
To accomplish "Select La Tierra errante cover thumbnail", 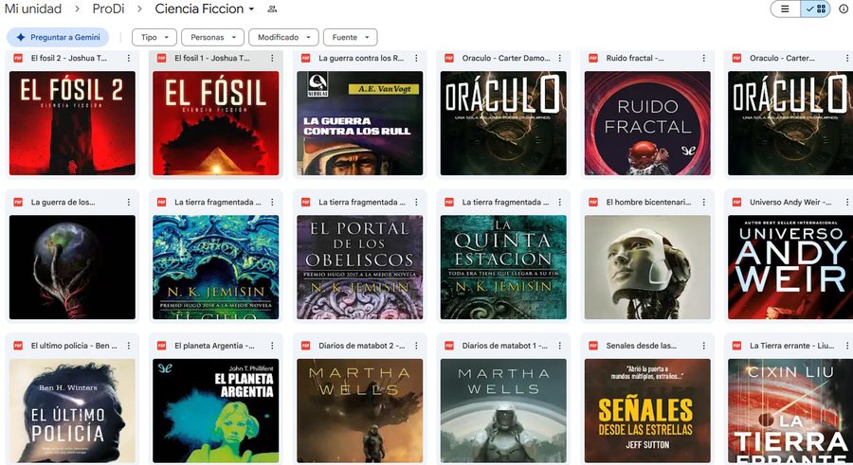I will pos(790,411).
